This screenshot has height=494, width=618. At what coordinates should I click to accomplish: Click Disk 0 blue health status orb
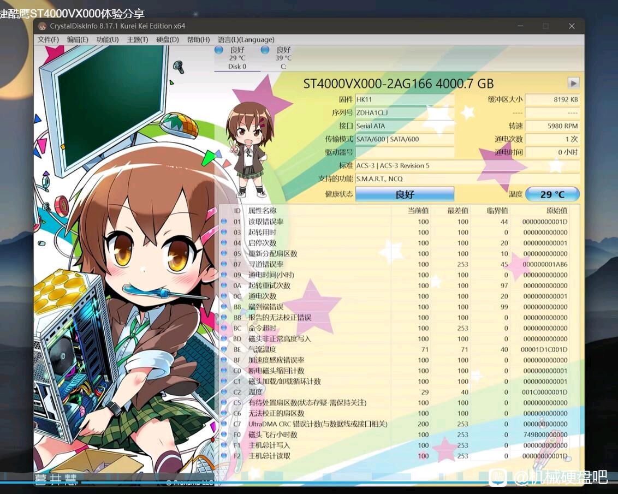pos(219,50)
